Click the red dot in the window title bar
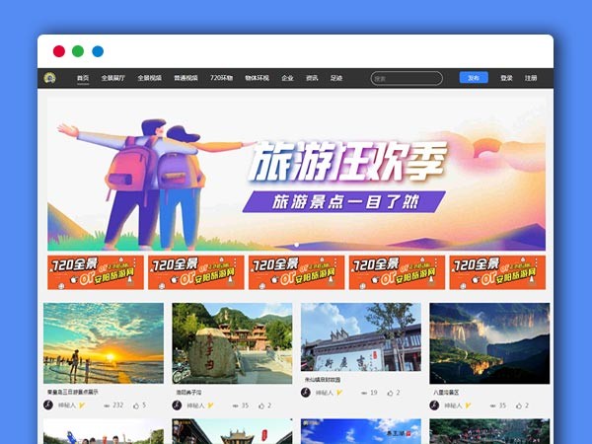The height and width of the screenshot is (444, 592). [59, 51]
